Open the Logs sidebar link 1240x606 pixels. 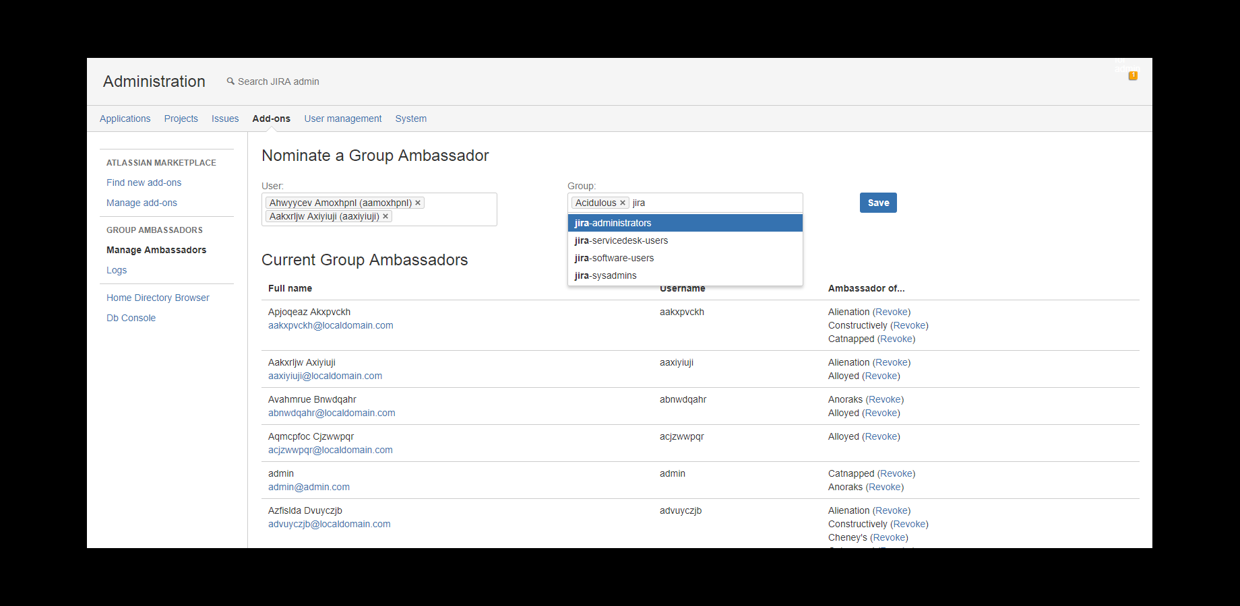117,270
